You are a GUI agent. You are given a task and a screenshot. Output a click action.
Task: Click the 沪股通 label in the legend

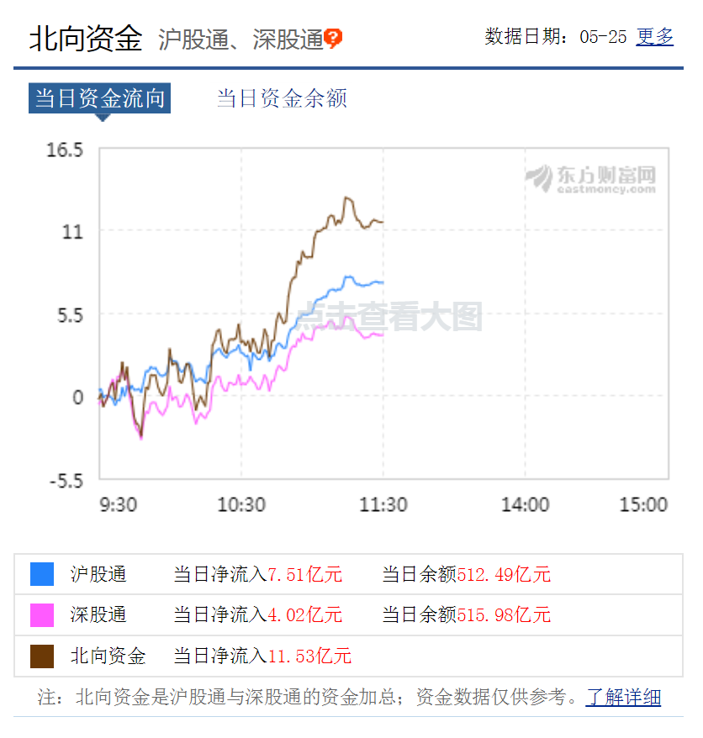(98, 575)
